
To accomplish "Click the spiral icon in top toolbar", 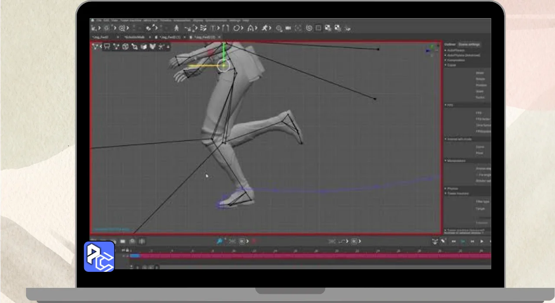I will click(x=309, y=28).
